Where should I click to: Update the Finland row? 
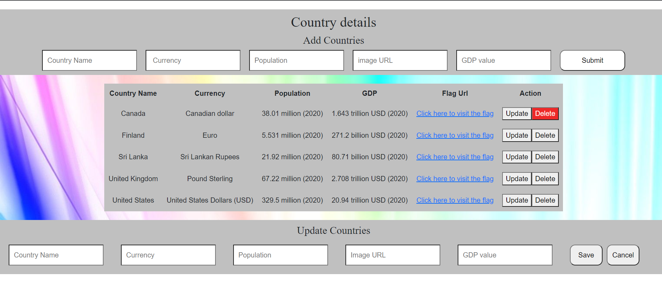point(517,135)
